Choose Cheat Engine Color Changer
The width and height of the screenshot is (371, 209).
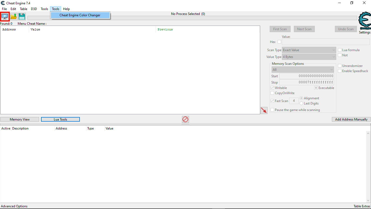(x=80, y=15)
